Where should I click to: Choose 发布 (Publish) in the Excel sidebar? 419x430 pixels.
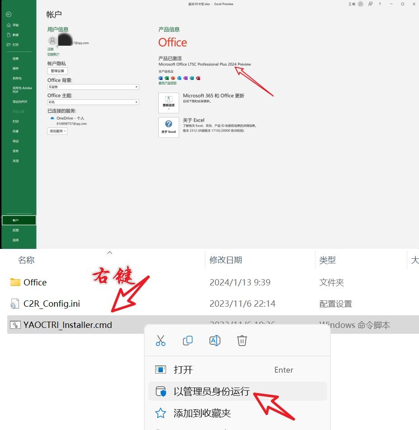click(x=15, y=151)
